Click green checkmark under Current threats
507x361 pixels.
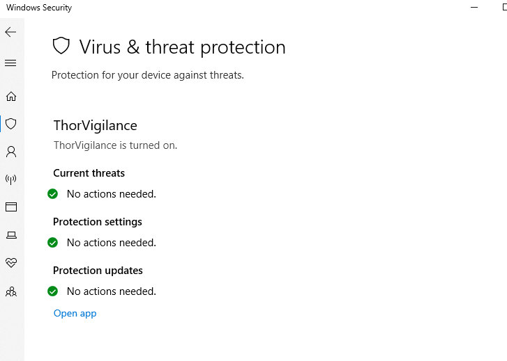point(52,194)
